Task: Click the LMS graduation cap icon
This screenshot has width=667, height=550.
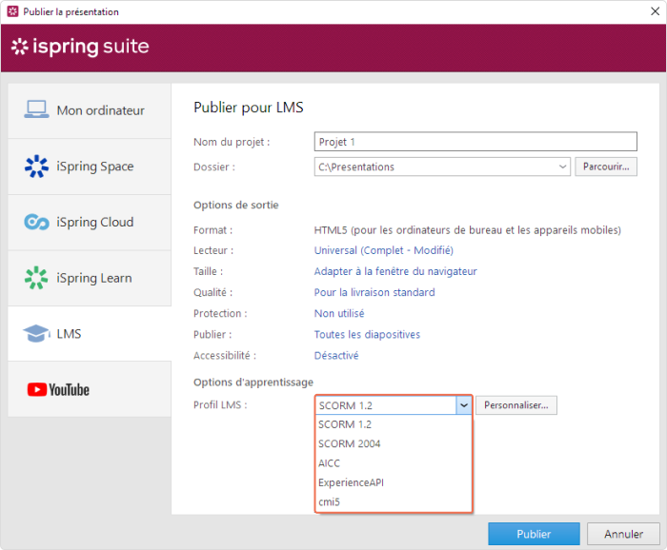Action: point(36,333)
